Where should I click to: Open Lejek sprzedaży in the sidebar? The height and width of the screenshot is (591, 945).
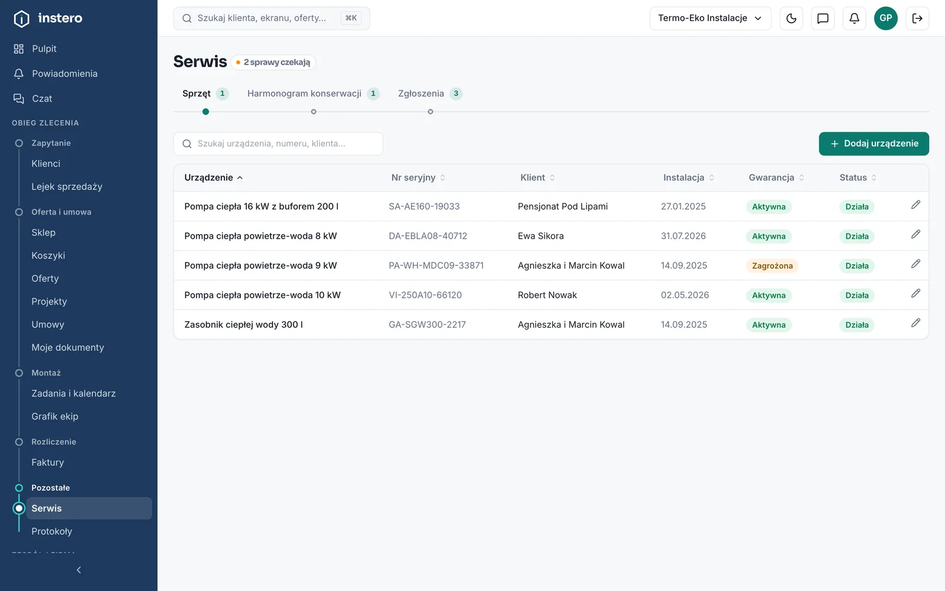click(89, 187)
